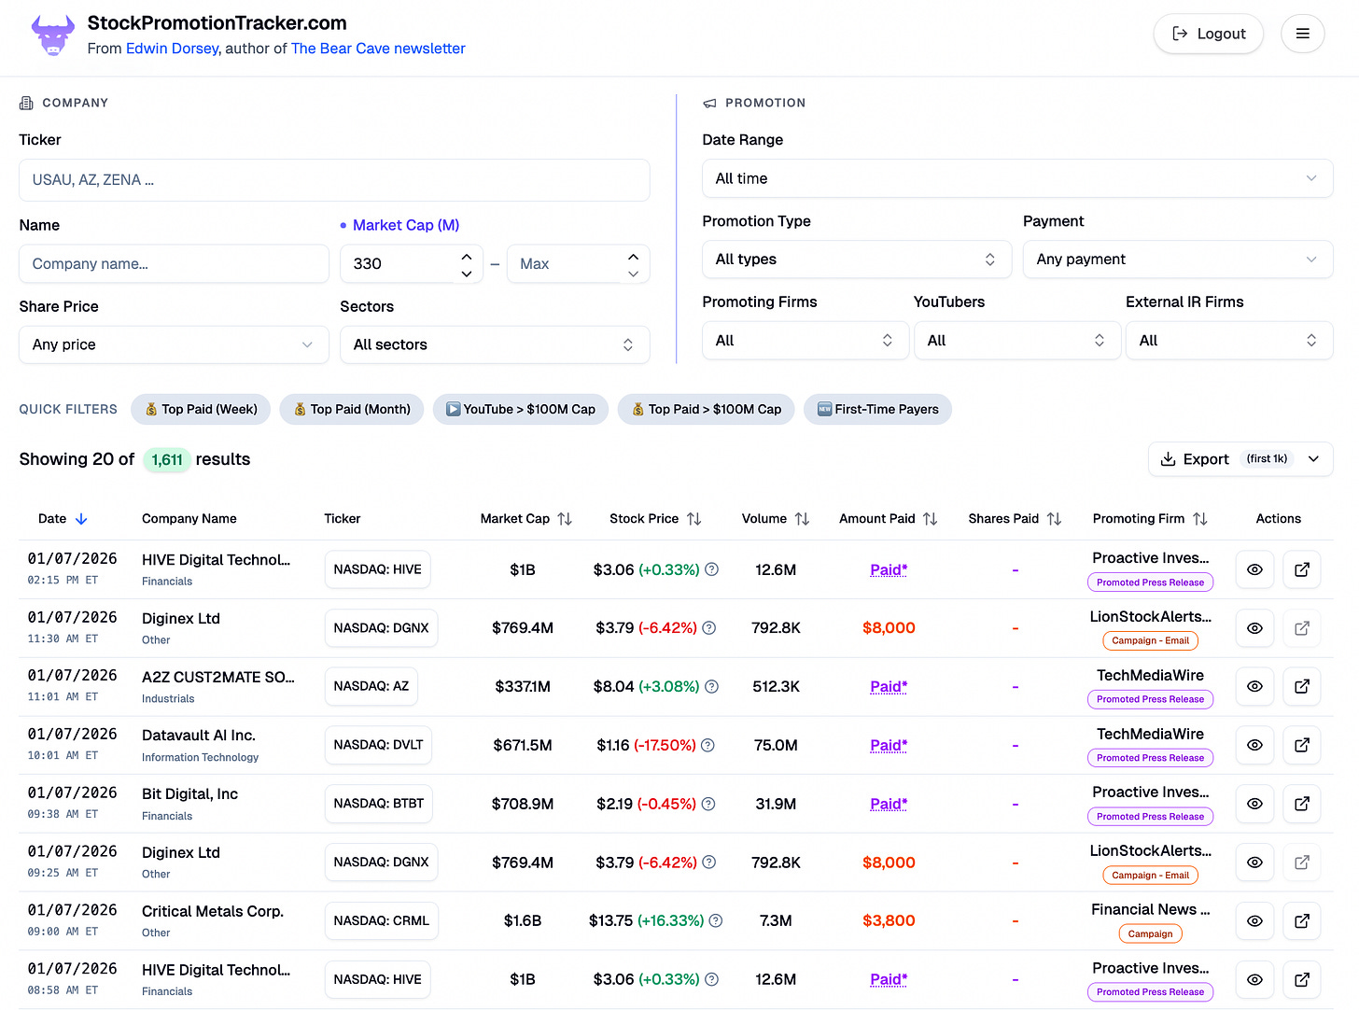Image resolution: width=1359 pixels, height=1010 pixels.
Task: Open external link for Diginex 11:30 AM row
Action: [x=1301, y=628]
